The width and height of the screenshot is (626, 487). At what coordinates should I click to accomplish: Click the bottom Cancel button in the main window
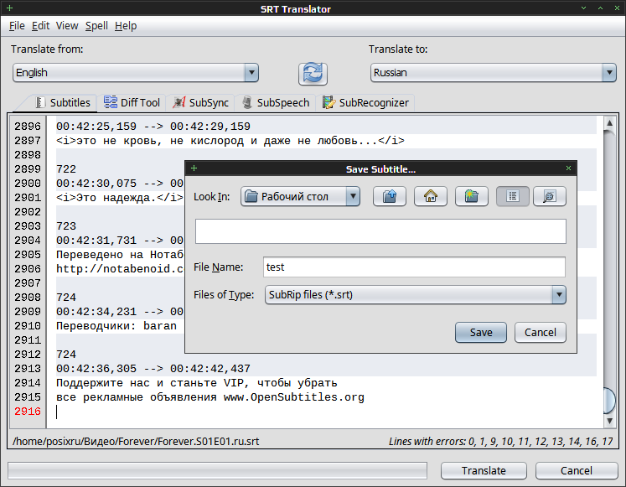[576, 470]
